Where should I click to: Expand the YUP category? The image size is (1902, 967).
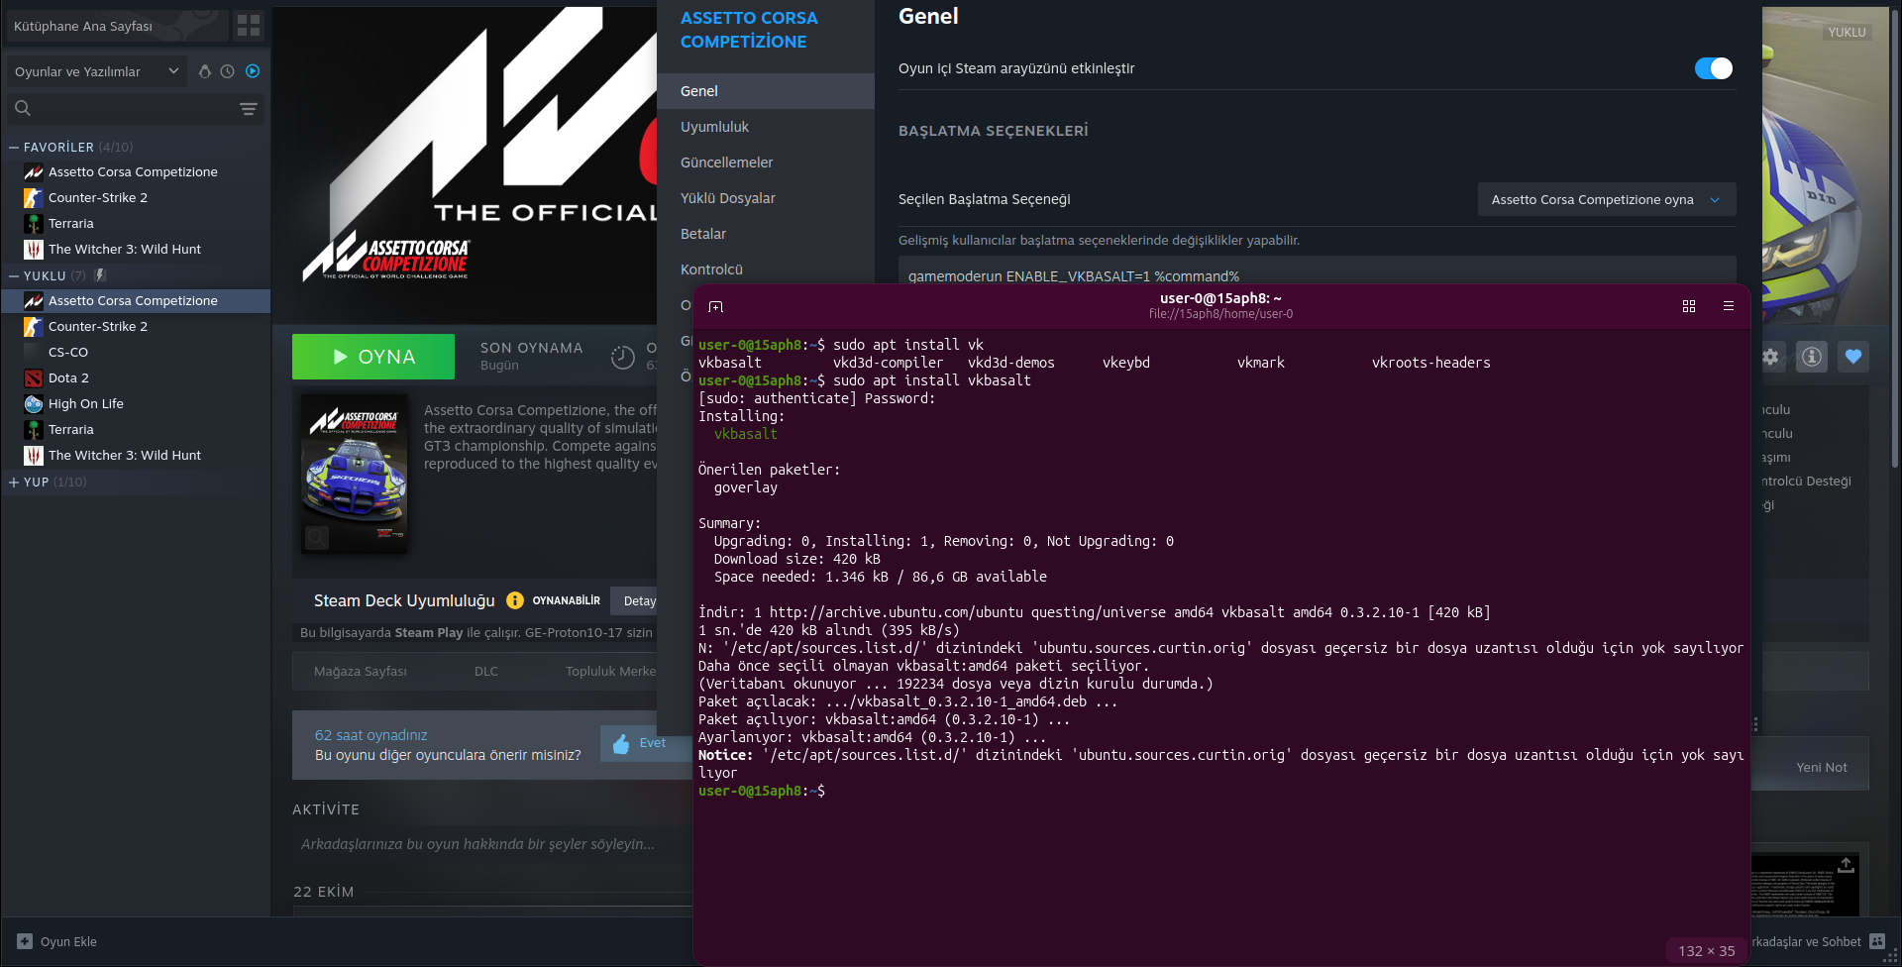click(x=14, y=482)
